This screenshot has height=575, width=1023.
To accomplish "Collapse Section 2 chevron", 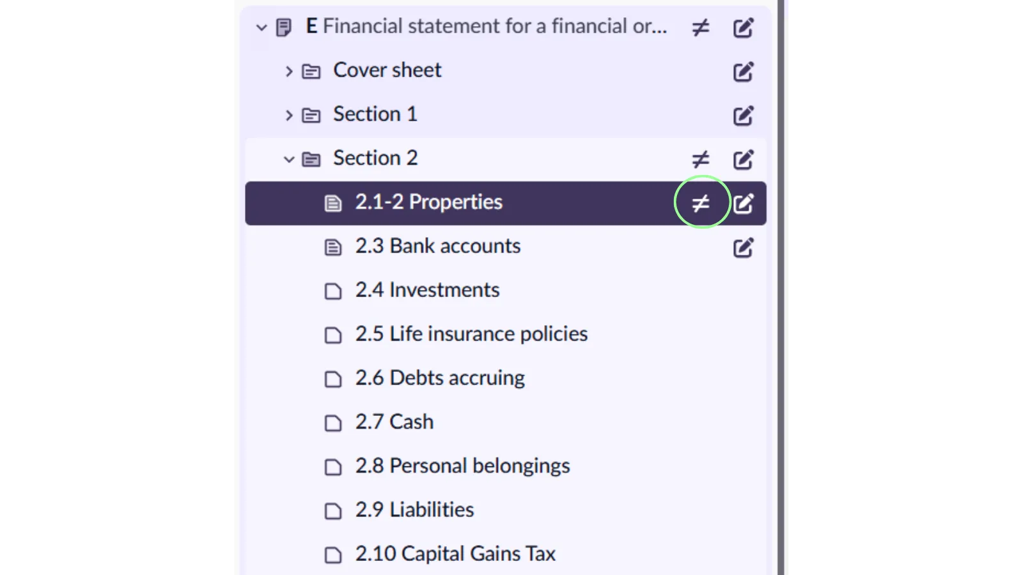I will [289, 159].
